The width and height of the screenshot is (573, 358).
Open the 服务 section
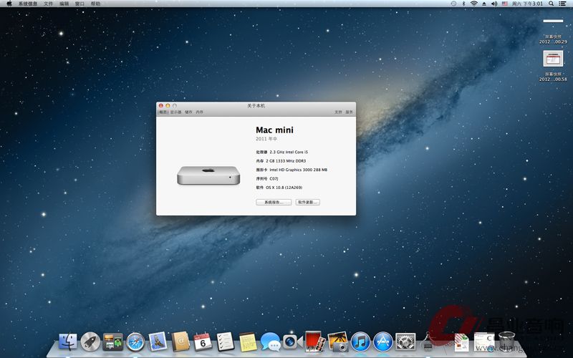[x=350, y=112]
